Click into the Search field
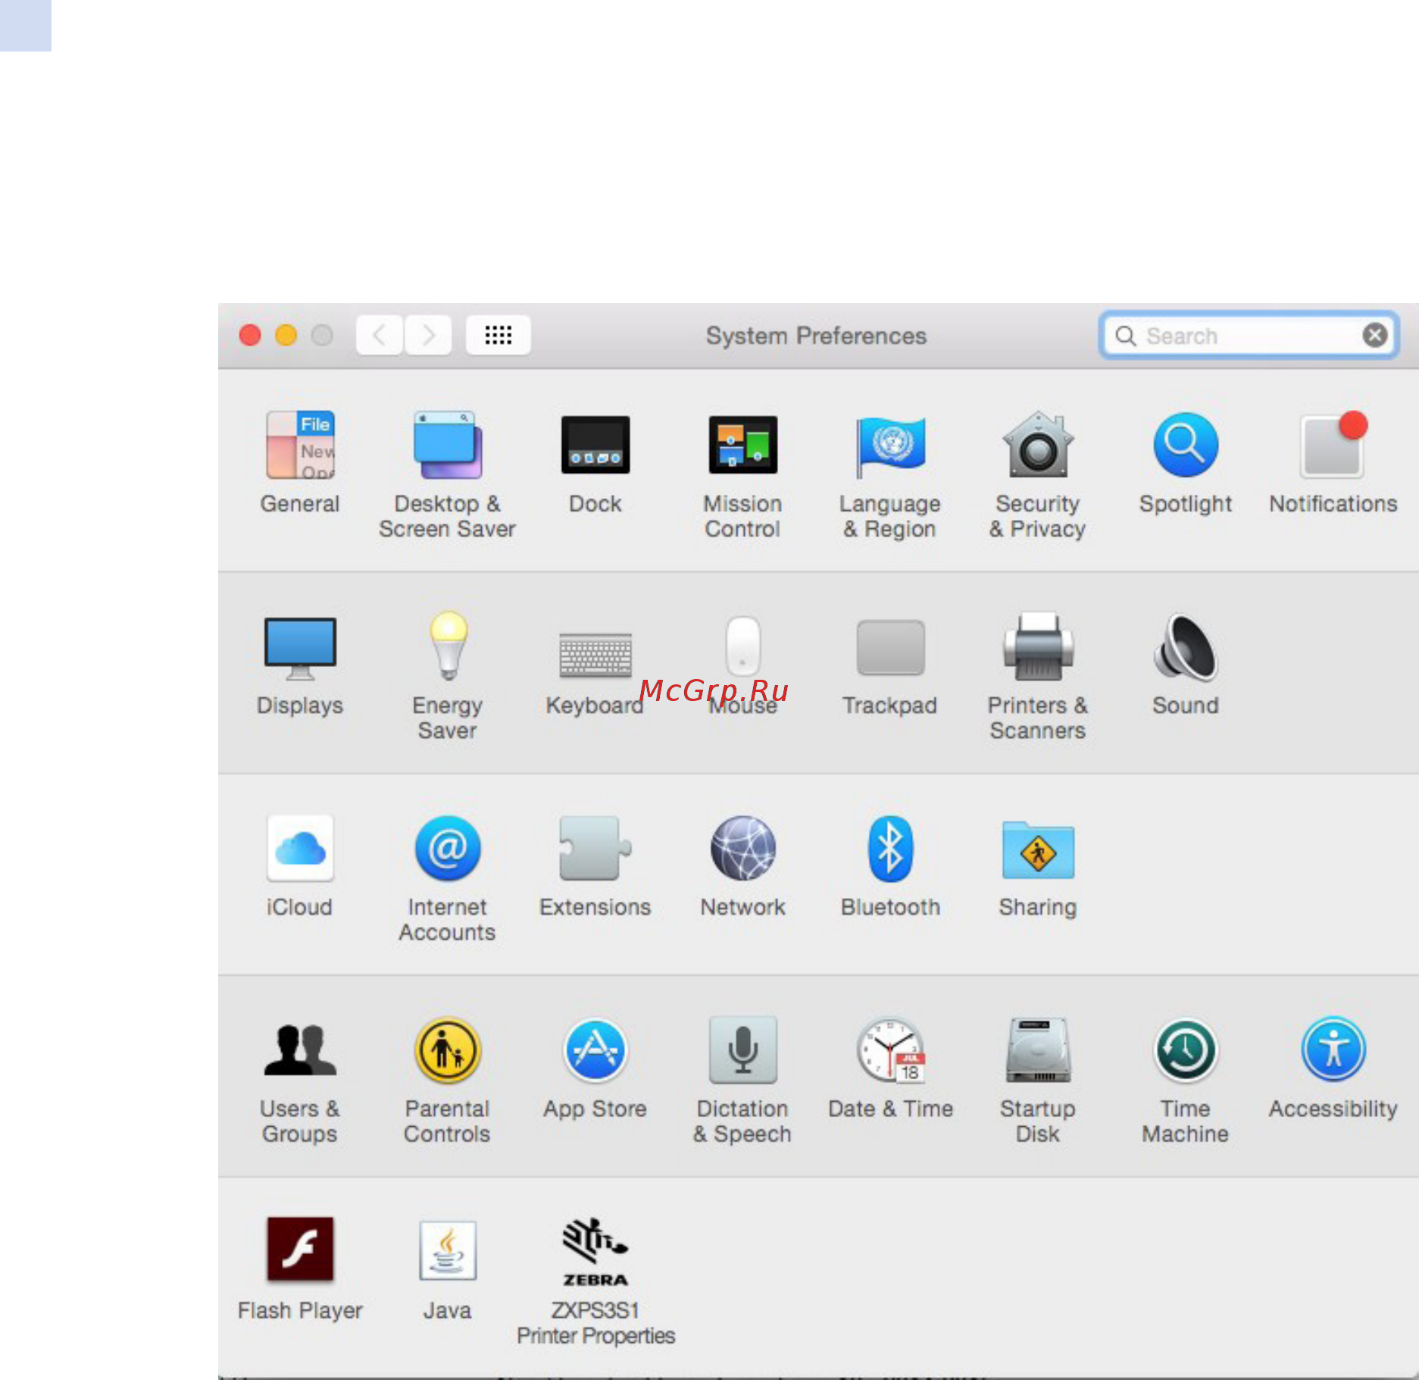This screenshot has width=1419, height=1380. [x=1249, y=335]
